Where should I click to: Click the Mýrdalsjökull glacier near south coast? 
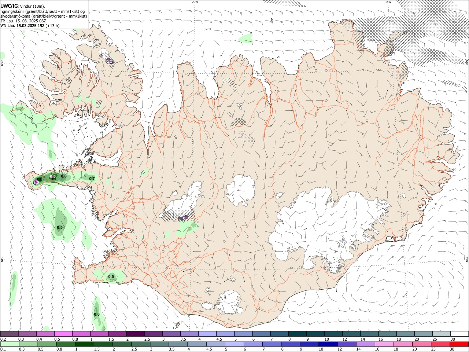click(x=229, y=302)
